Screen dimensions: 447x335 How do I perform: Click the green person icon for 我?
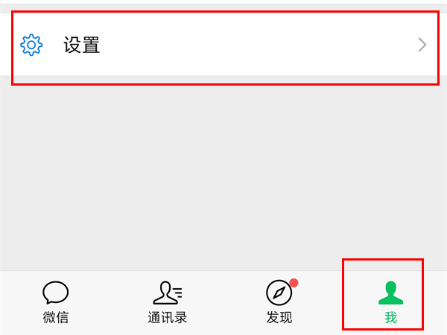pyautogui.click(x=391, y=293)
